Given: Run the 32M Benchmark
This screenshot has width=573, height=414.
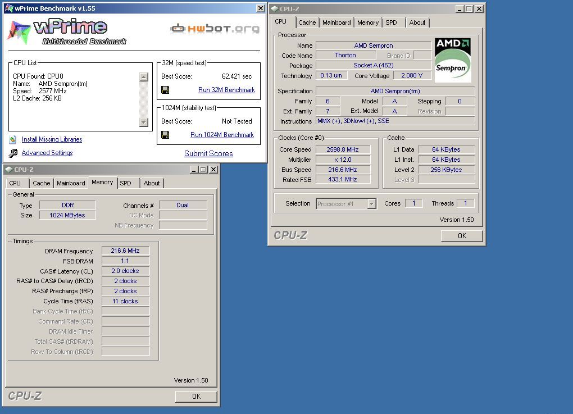Looking at the screenshot, I should 226,90.
